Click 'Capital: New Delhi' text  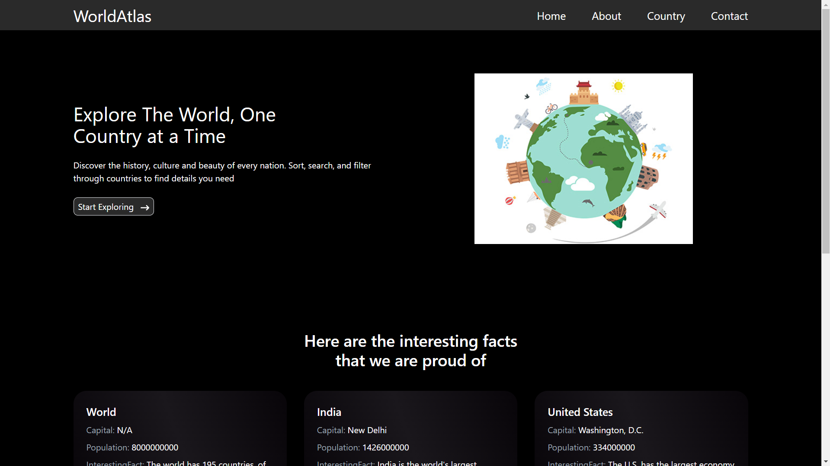(352, 430)
